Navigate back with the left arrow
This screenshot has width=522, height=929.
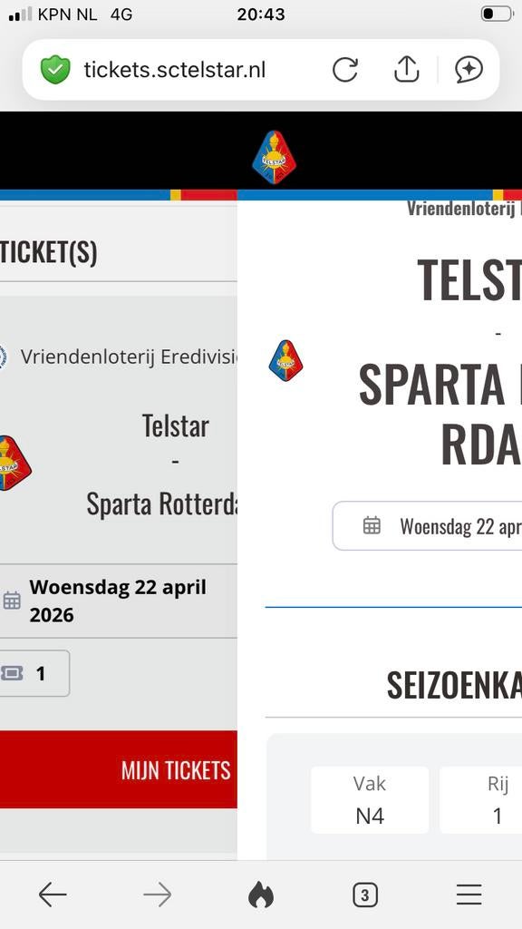click(x=52, y=895)
